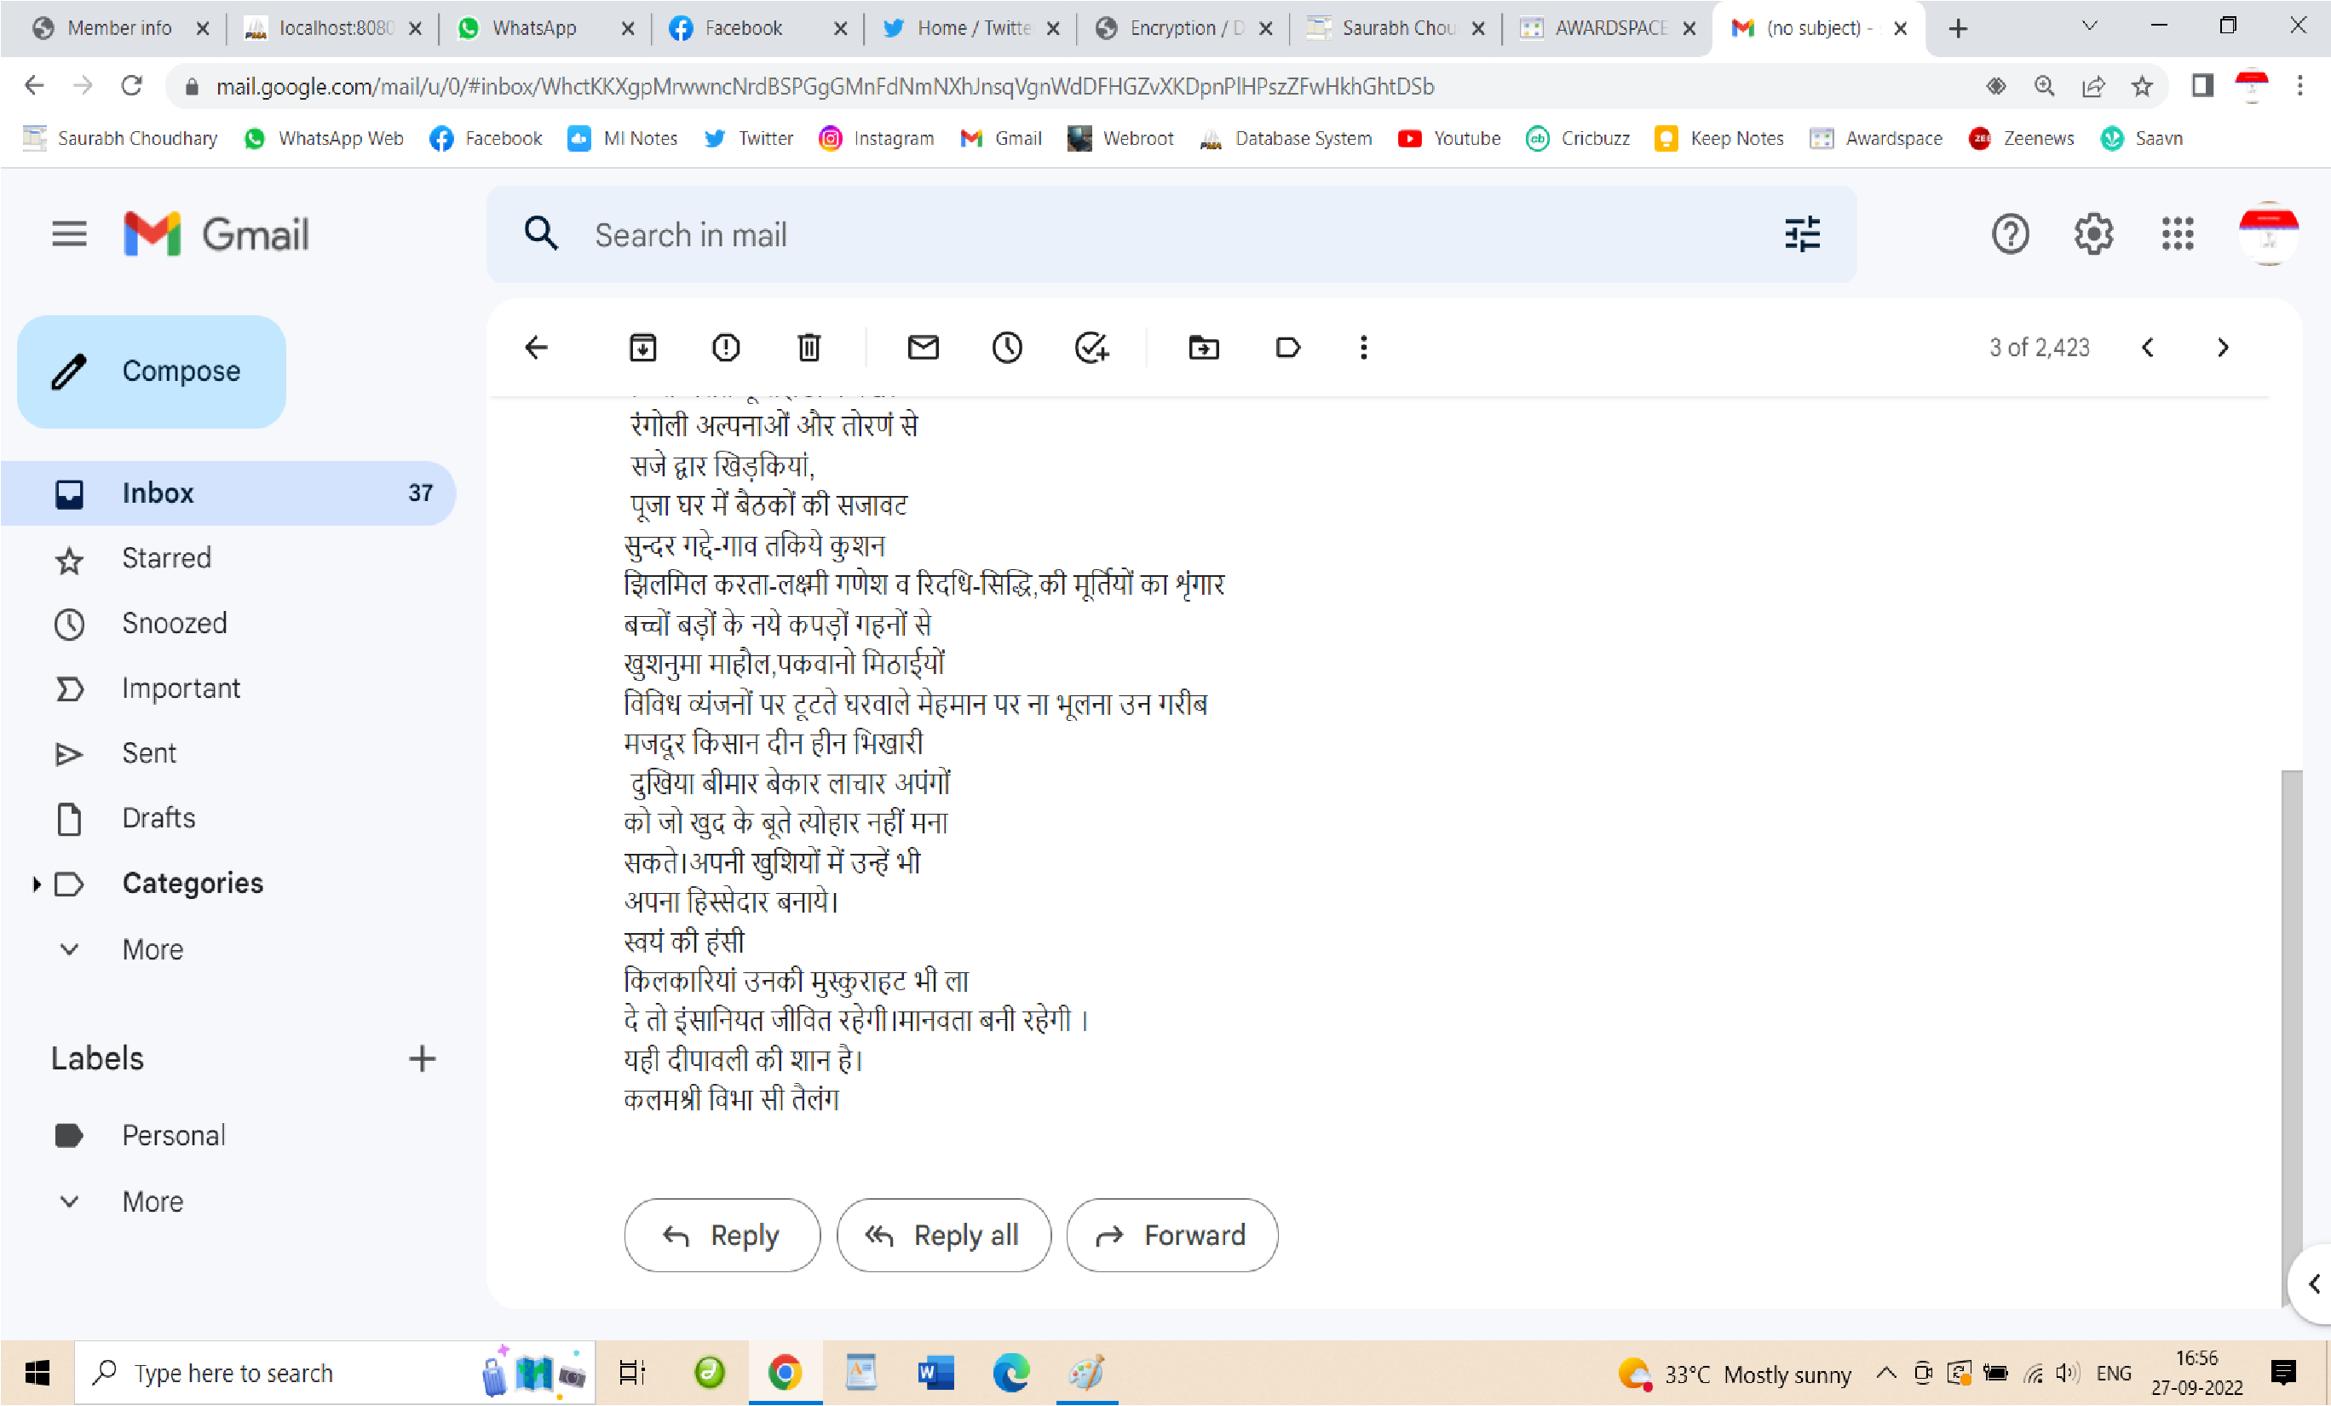The image size is (2331, 1406).
Task: Show the side panel arrow
Action: click(2314, 1284)
